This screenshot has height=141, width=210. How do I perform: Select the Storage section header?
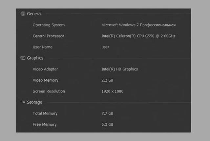point(34,102)
